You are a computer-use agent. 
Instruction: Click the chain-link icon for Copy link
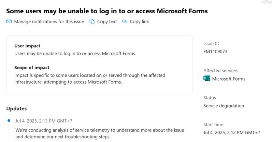point(125,22)
